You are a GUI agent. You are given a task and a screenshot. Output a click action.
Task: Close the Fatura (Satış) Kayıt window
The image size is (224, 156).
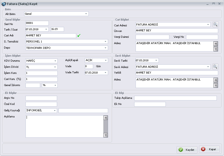[220, 4]
